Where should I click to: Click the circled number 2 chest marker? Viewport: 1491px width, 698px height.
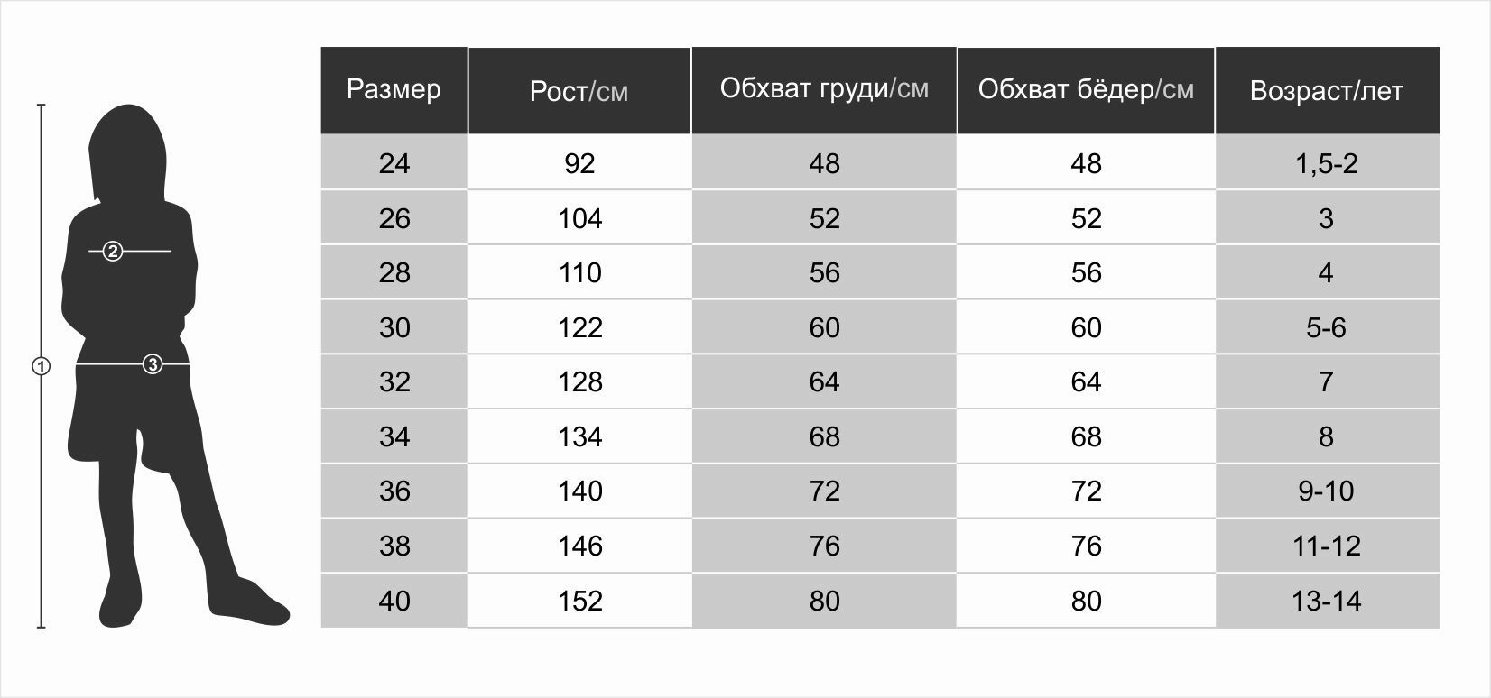coord(113,252)
